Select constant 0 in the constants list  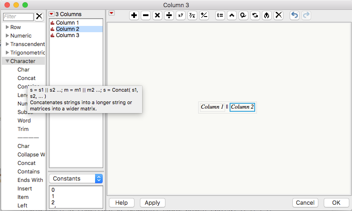coord(53,190)
